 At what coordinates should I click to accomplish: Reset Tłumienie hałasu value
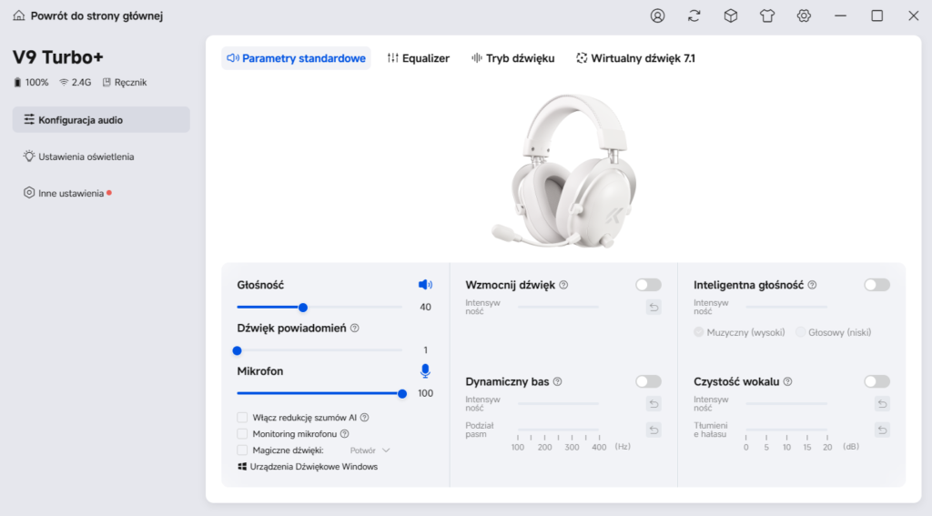coord(882,430)
